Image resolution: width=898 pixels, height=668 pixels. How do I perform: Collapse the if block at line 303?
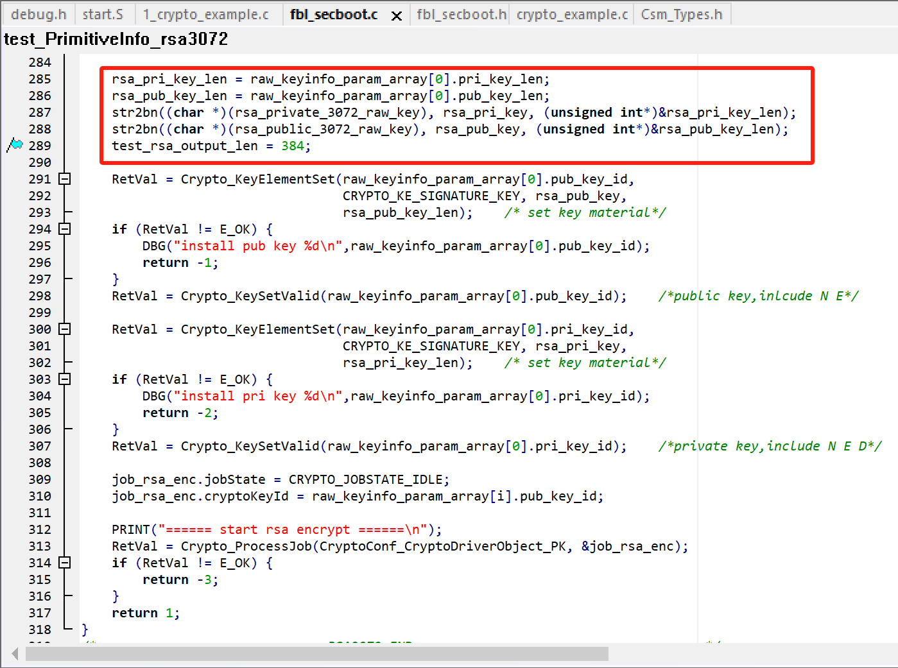tap(65, 379)
